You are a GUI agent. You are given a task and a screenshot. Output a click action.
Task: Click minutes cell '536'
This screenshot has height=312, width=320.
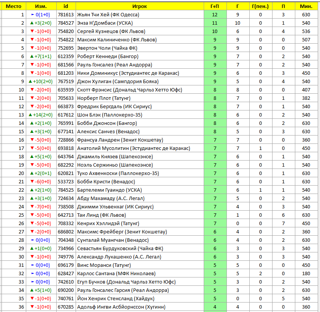coord(306,32)
